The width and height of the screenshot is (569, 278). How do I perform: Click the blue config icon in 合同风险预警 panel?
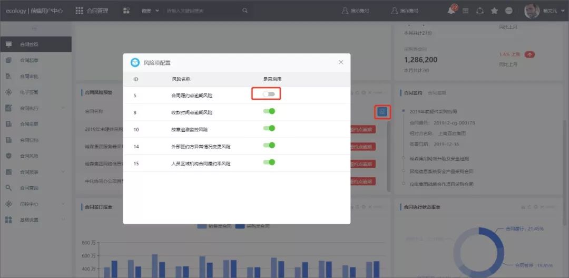click(382, 111)
